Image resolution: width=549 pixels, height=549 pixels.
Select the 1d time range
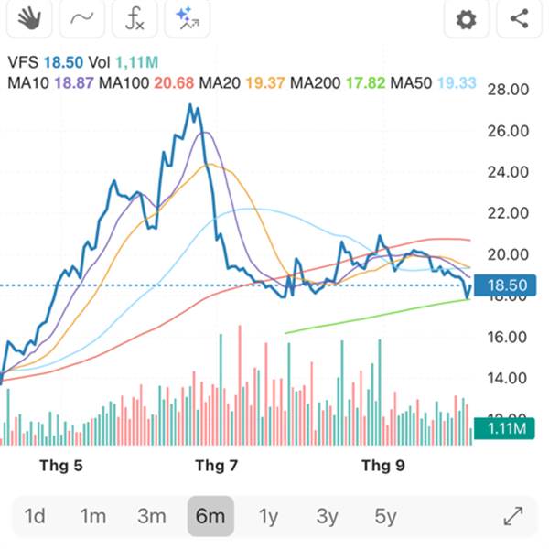(x=35, y=516)
